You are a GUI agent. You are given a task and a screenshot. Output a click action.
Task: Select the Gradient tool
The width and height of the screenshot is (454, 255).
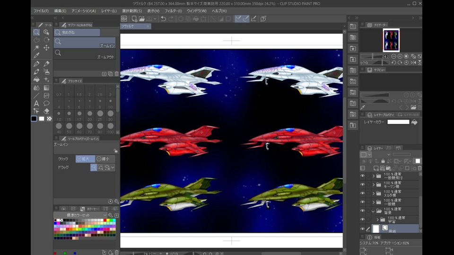pyautogui.click(x=46, y=88)
